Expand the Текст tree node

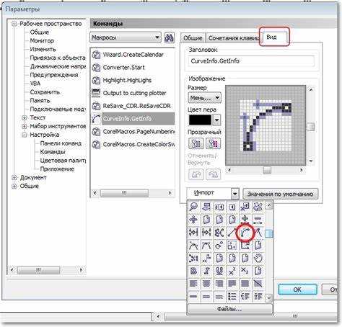point(25,118)
